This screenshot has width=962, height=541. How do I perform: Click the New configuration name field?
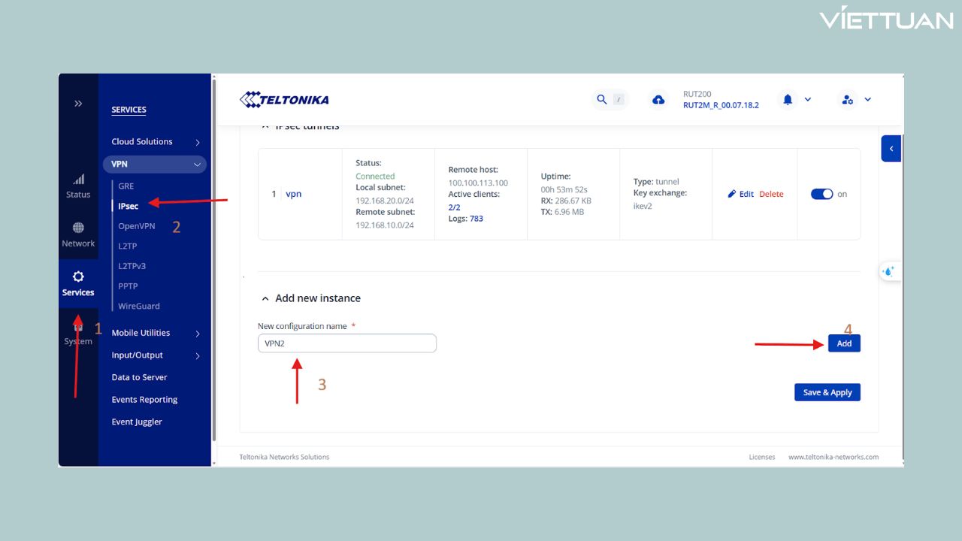tap(346, 343)
